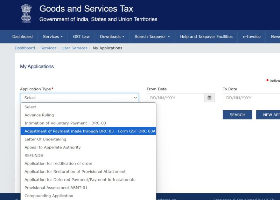The width and height of the screenshot is (280, 200).
Task: Click the From Date input field
Action: point(175,98)
